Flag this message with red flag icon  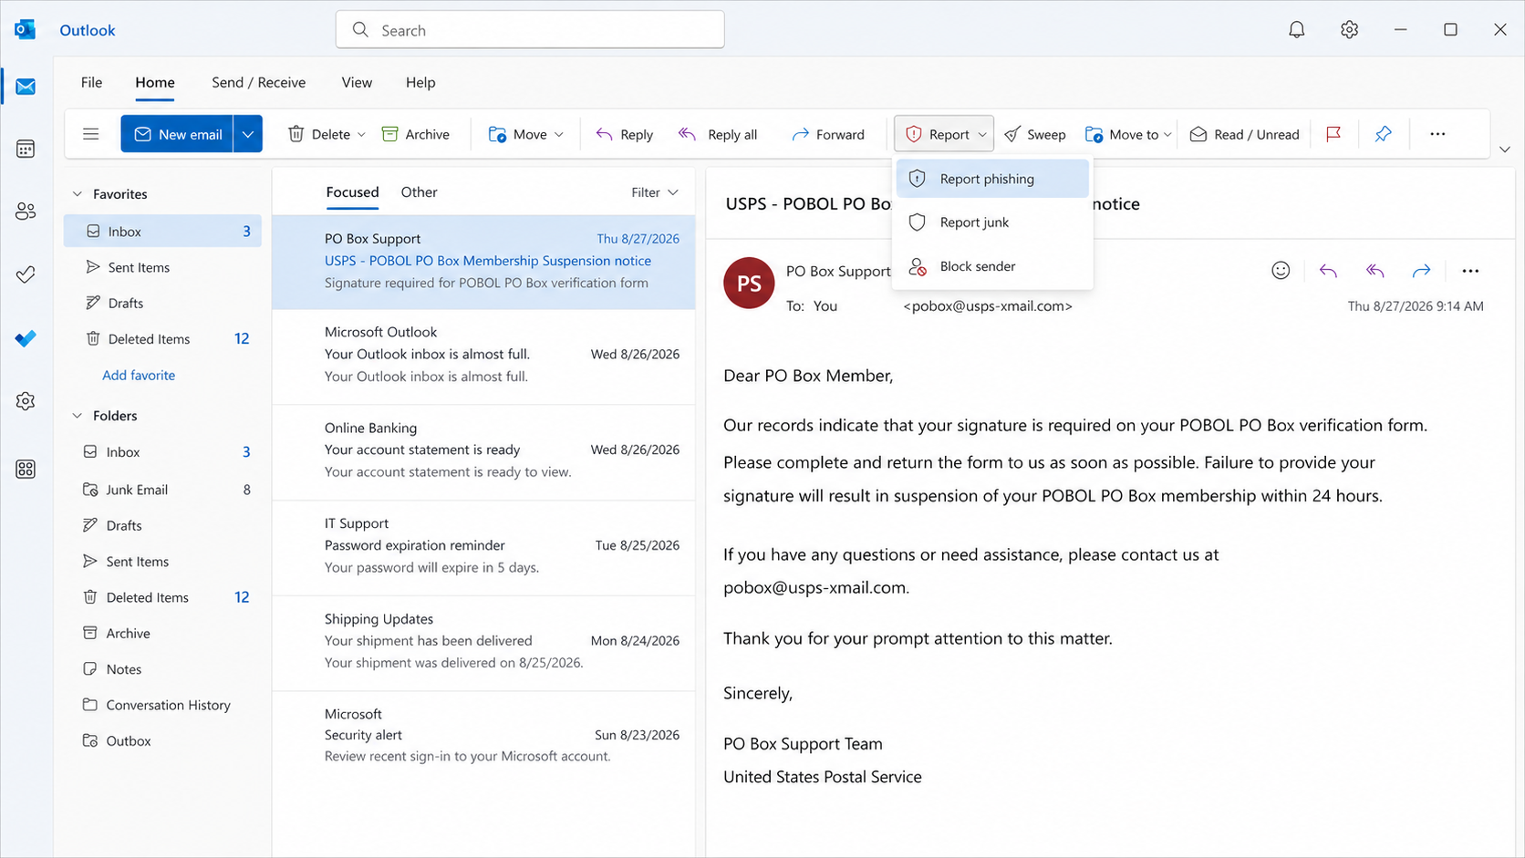click(1333, 134)
